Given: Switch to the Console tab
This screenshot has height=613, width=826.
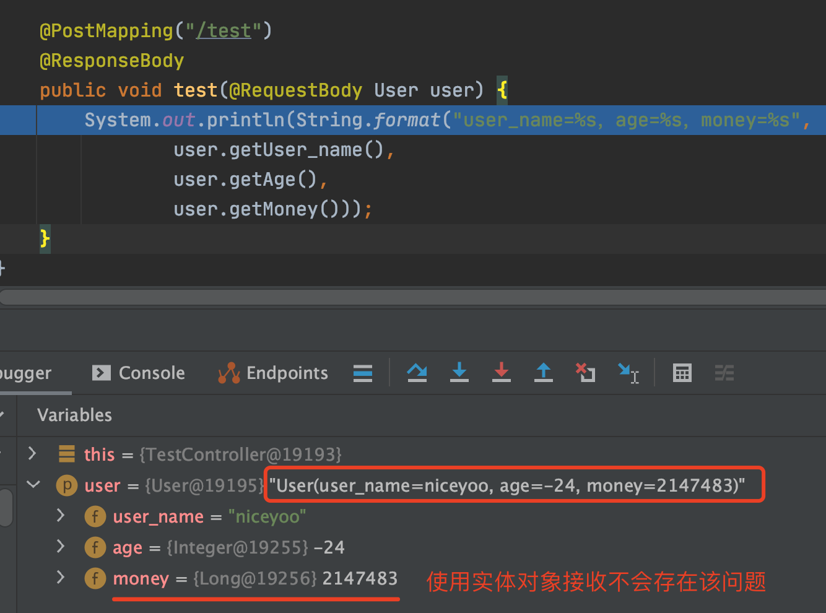Looking at the screenshot, I should tap(139, 373).
